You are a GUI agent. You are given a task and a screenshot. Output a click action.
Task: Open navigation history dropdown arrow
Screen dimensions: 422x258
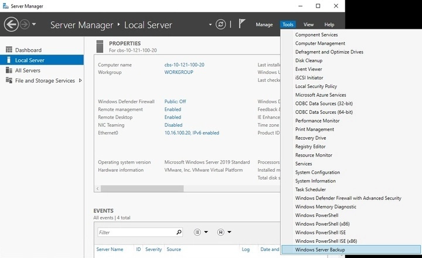[x=34, y=24]
